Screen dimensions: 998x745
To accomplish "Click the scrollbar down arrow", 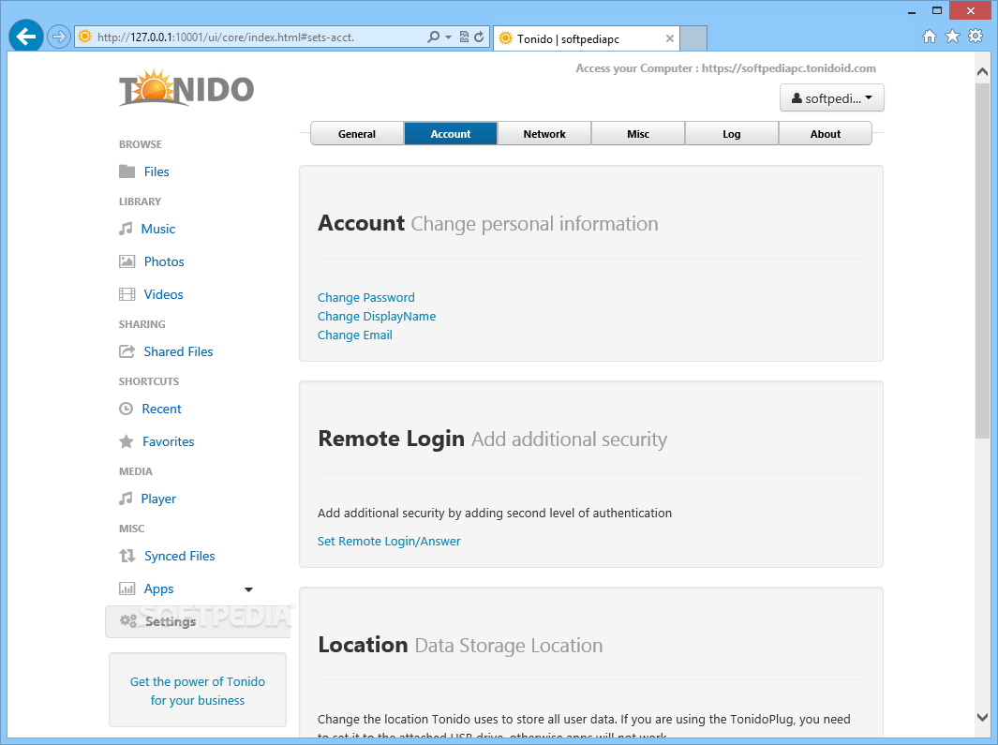I will [982, 716].
